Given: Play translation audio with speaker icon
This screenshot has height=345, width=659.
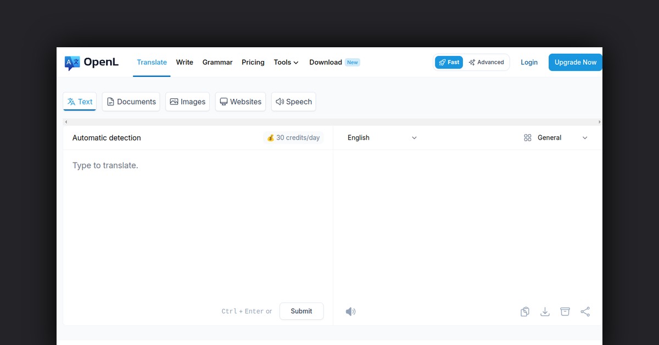Looking at the screenshot, I should pos(350,311).
